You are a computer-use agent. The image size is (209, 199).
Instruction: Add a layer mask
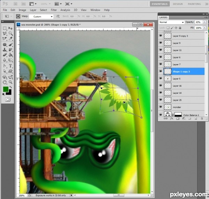point(178,118)
